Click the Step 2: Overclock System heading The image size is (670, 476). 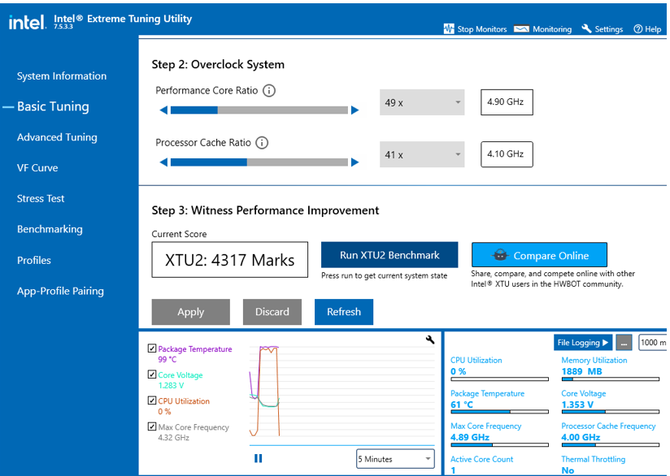[218, 64]
